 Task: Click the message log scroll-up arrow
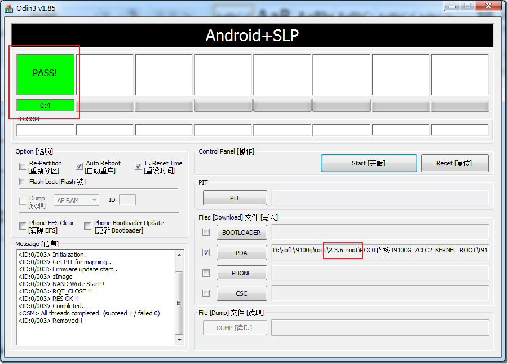pyautogui.click(x=179, y=255)
